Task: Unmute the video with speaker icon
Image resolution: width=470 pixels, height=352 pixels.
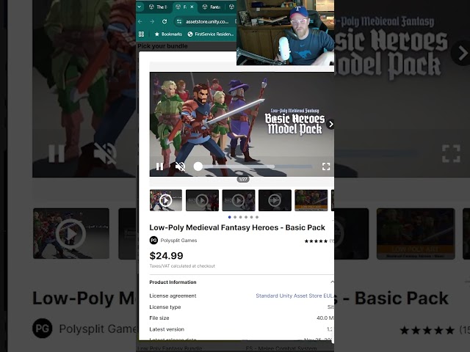Action: pos(180,166)
